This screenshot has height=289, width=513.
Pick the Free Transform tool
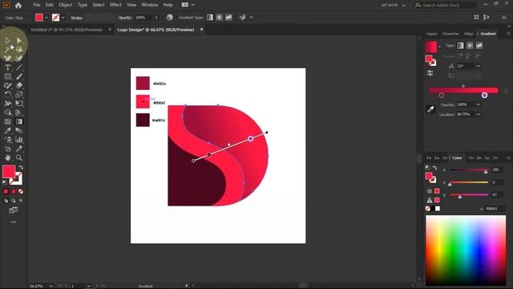pos(19,104)
